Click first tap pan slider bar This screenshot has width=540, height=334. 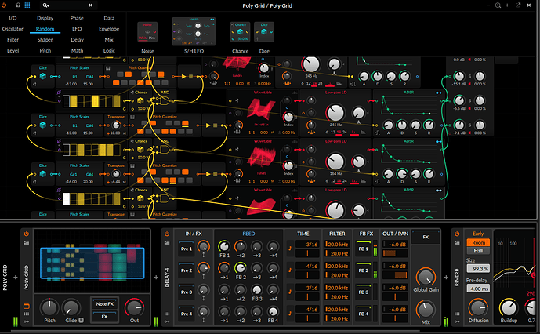[395, 253]
